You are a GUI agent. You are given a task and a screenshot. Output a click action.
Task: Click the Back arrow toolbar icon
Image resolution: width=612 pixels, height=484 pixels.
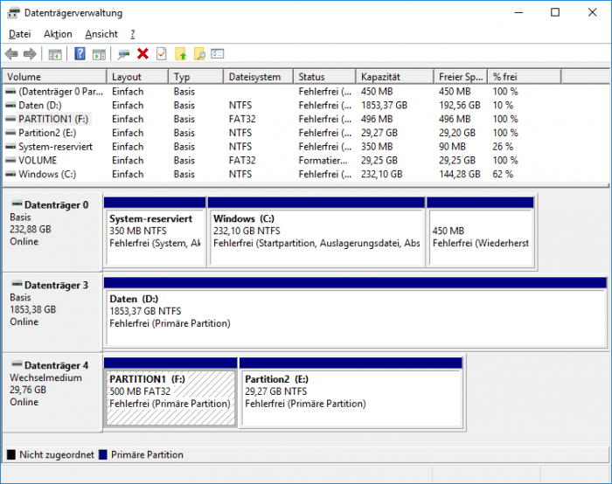pyautogui.click(x=11, y=54)
